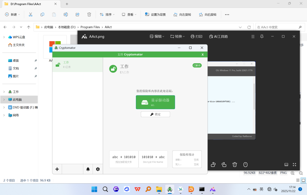Viewport: 307px width, 195px height.
Task: Expand the 编辑 dropdown in viewer
Action: click(157, 36)
